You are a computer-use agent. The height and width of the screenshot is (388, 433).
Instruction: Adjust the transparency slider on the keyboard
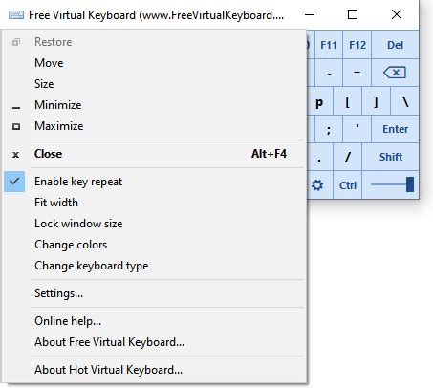point(391,184)
